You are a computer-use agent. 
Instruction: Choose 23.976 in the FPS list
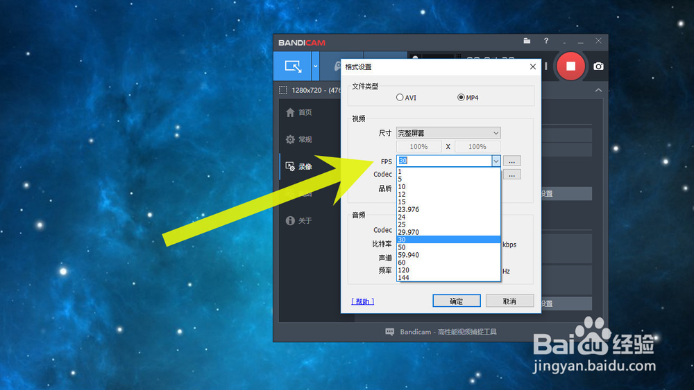pyautogui.click(x=448, y=209)
